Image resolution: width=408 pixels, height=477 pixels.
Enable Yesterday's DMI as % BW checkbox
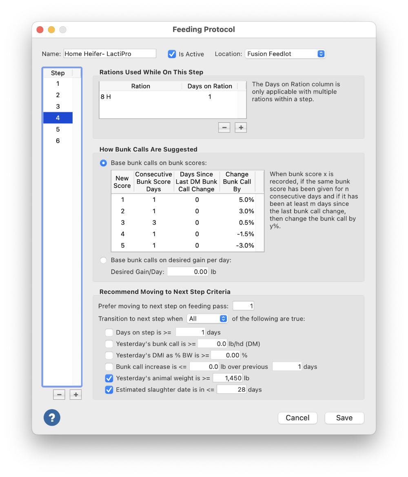click(x=109, y=355)
